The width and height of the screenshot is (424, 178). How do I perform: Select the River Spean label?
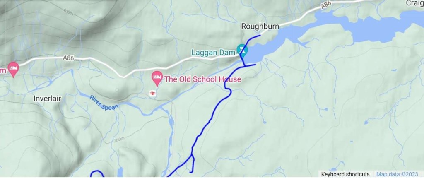coord(104,103)
